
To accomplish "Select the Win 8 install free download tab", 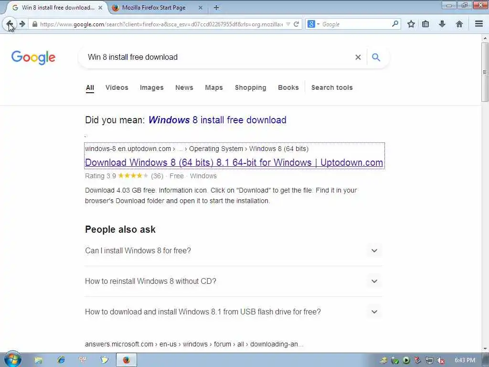I will pos(58,8).
